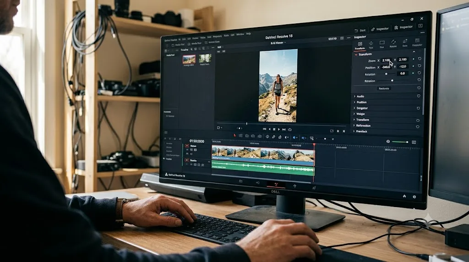This screenshot has width=469, height=262.
Task: Toggle the red audio track enable button
Action: (187, 160)
